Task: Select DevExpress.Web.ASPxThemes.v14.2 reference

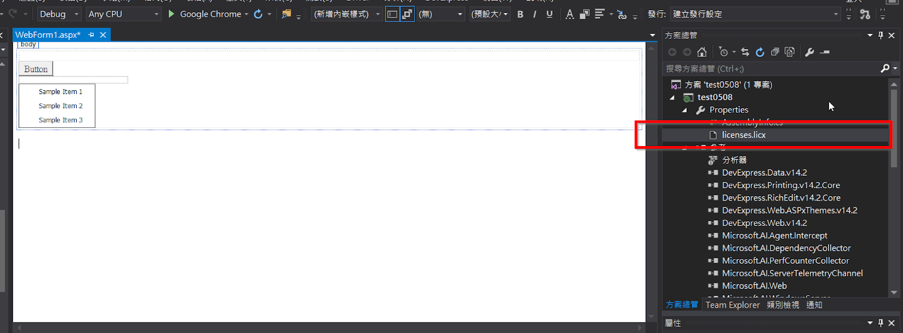Action: (790, 210)
